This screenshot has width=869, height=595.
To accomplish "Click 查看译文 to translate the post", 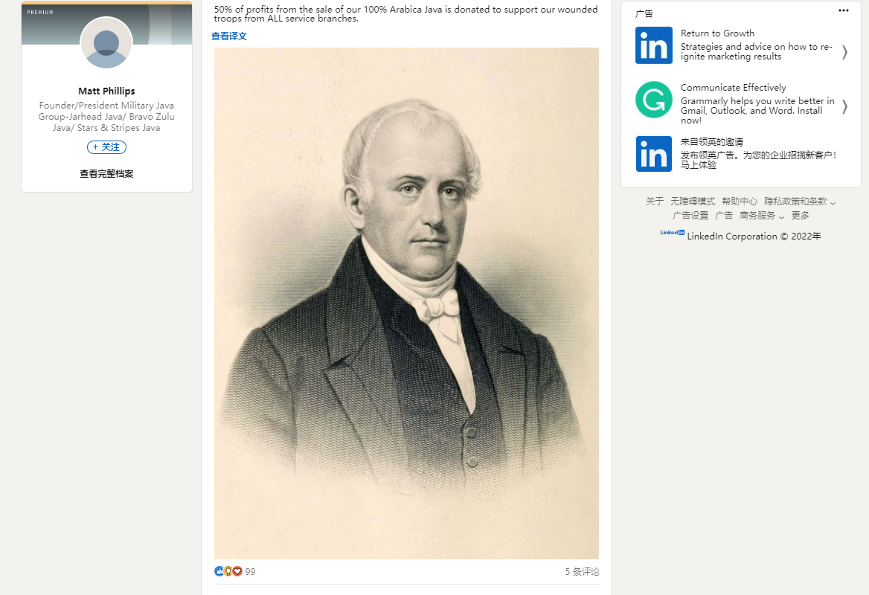I will pyautogui.click(x=229, y=36).
